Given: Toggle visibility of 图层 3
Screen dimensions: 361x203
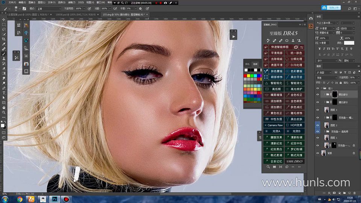Looking at the screenshot, I should point(318,110).
